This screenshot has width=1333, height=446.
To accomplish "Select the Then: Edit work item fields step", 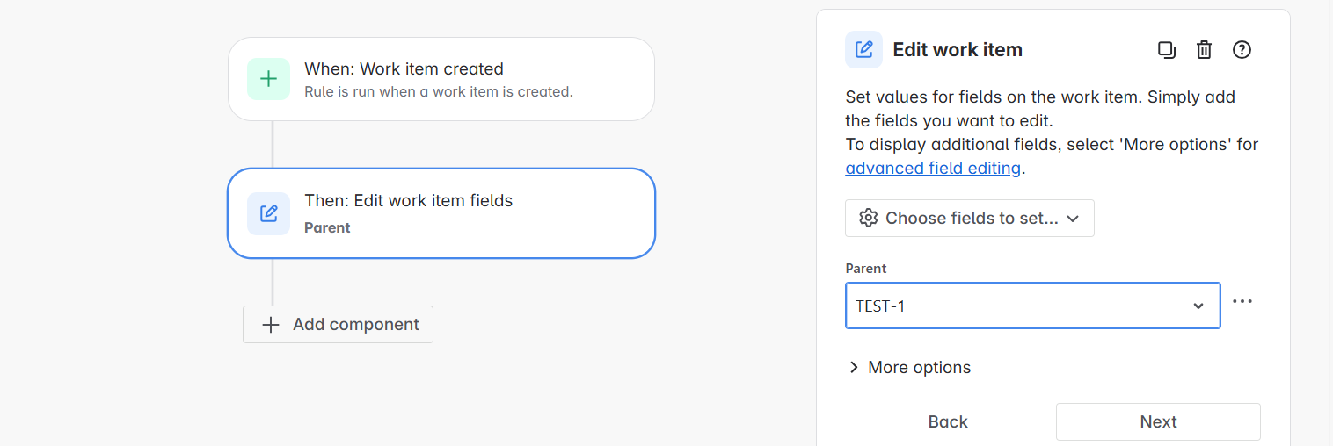I will [x=441, y=213].
